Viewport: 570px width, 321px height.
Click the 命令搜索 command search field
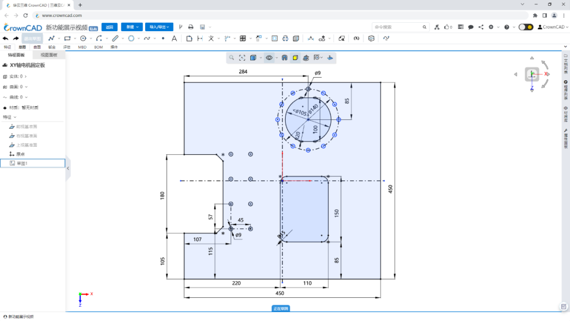pos(400,27)
